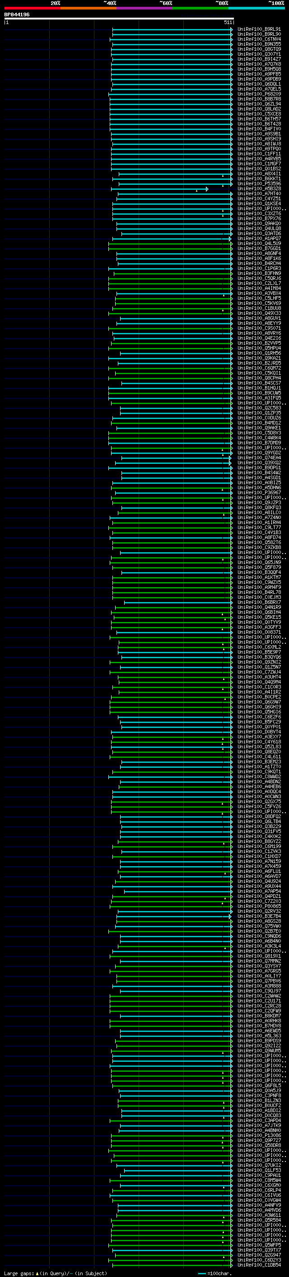Click UniRef100_Q8CPH4 label
289x1277 pixels.
click(259, 378)
